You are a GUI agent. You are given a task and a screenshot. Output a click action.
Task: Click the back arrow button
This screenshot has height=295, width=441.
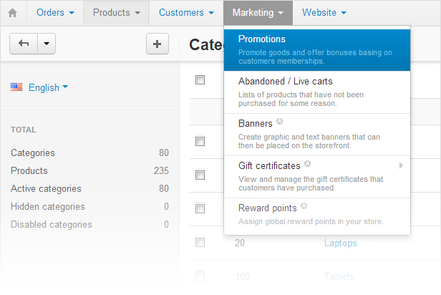pyautogui.click(x=24, y=44)
